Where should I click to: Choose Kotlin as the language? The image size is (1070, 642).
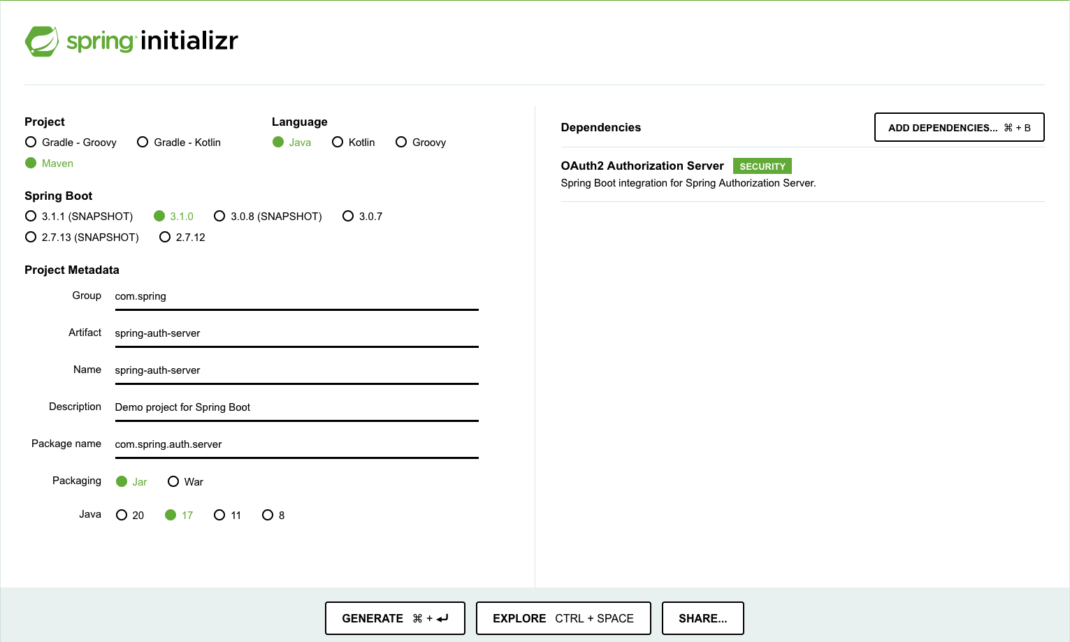point(338,143)
